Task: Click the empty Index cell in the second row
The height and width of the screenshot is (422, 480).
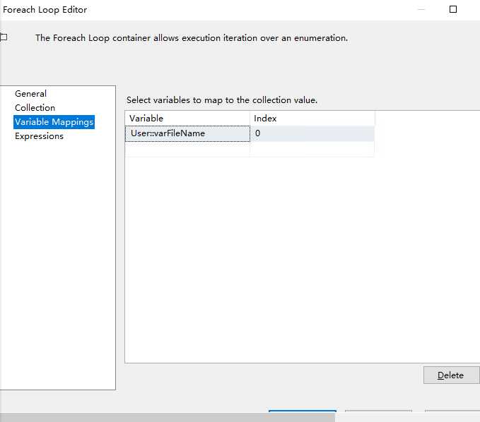Action: (312, 149)
